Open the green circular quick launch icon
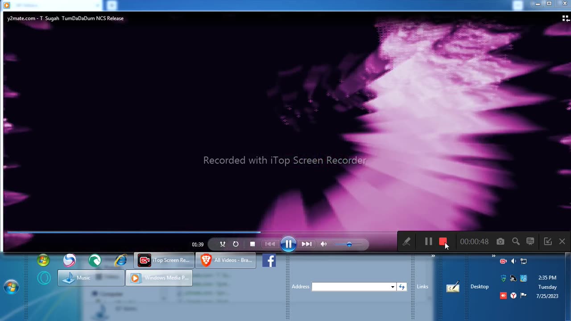 tap(95, 260)
